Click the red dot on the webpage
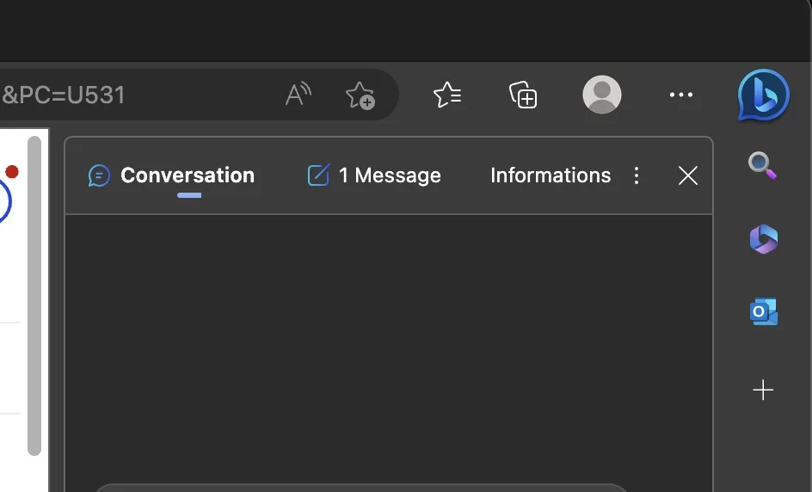The width and height of the screenshot is (812, 492). pos(12,172)
